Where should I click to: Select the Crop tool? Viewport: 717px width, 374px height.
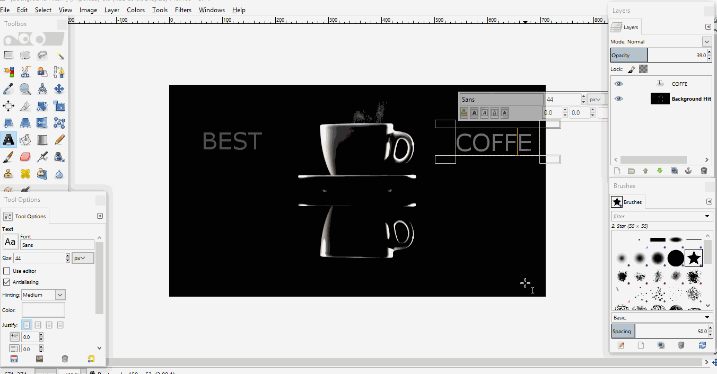click(25, 106)
